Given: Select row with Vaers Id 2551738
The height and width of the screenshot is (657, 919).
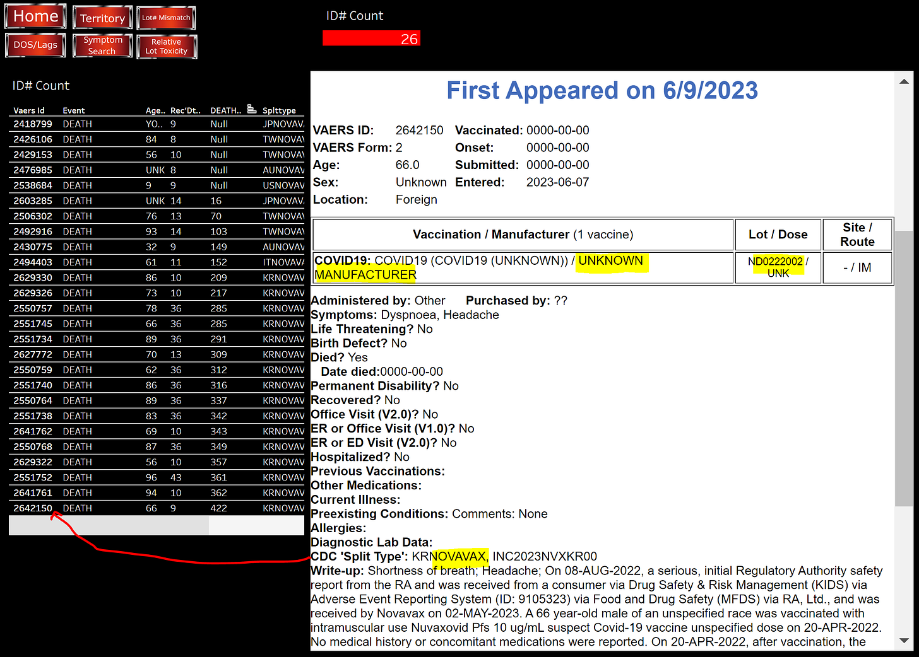Looking at the screenshot, I should [x=157, y=416].
